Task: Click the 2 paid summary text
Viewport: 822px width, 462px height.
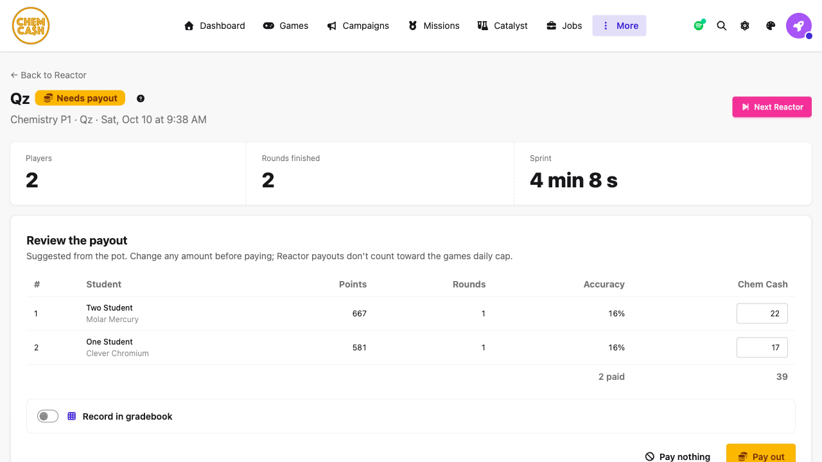Action: tap(611, 377)
